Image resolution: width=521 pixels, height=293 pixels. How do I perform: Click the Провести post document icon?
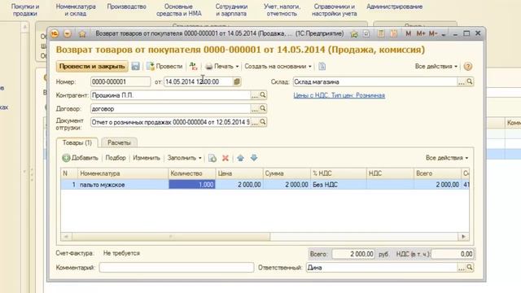[x=151, y=66]
